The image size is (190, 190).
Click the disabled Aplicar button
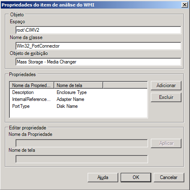point(166,143)
